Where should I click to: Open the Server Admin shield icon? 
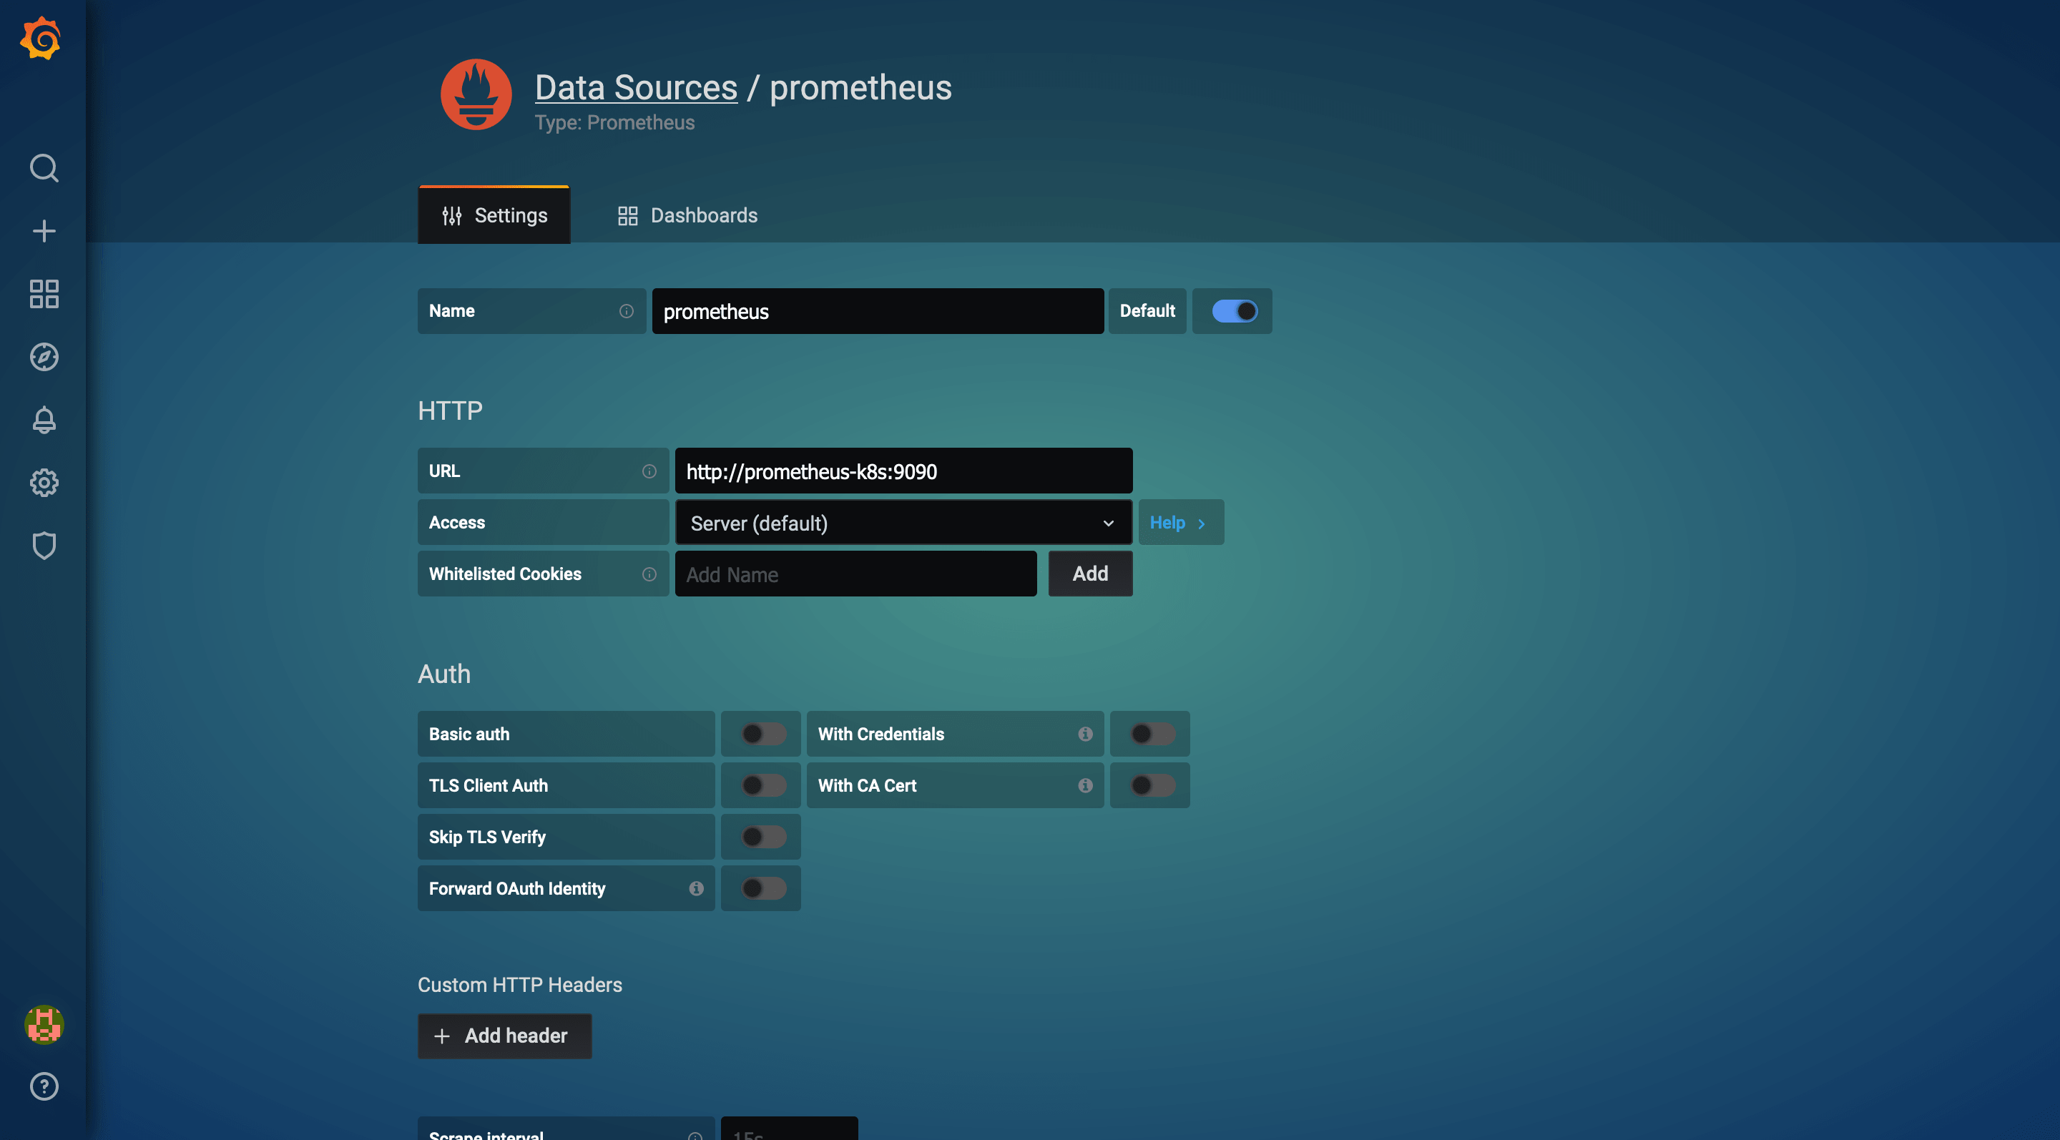tap(44, 545)
